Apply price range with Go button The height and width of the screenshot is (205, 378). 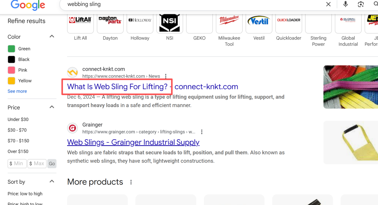click(52, 164)
